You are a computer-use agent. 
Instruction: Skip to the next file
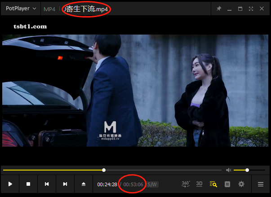65,184
